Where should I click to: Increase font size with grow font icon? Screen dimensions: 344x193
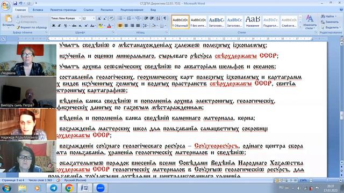point(99,18)
